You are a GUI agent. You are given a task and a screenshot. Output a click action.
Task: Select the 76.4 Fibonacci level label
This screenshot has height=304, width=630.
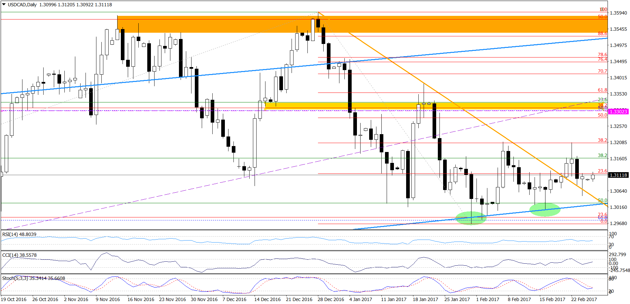click(x=603, y=59)
